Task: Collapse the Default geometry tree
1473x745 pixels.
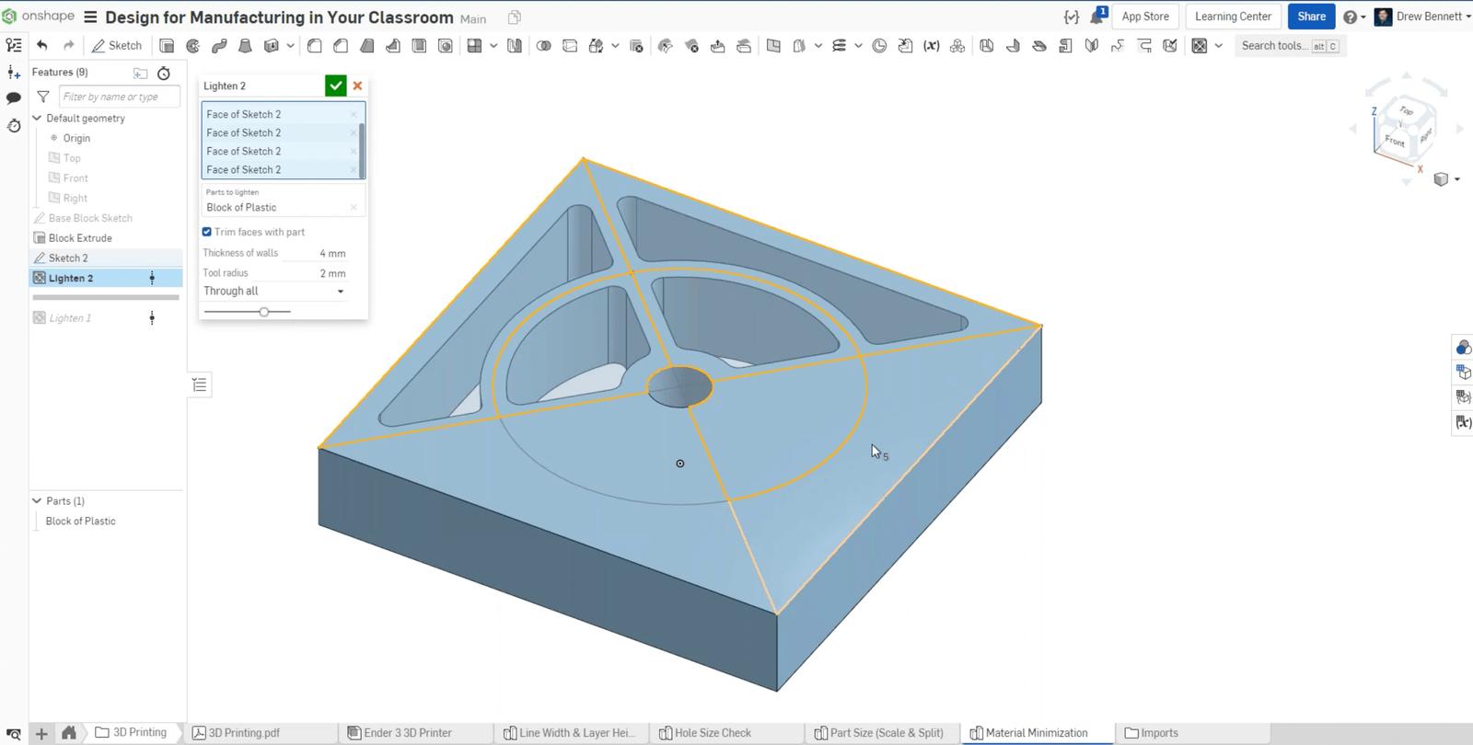Action: (x=37, y=118)
